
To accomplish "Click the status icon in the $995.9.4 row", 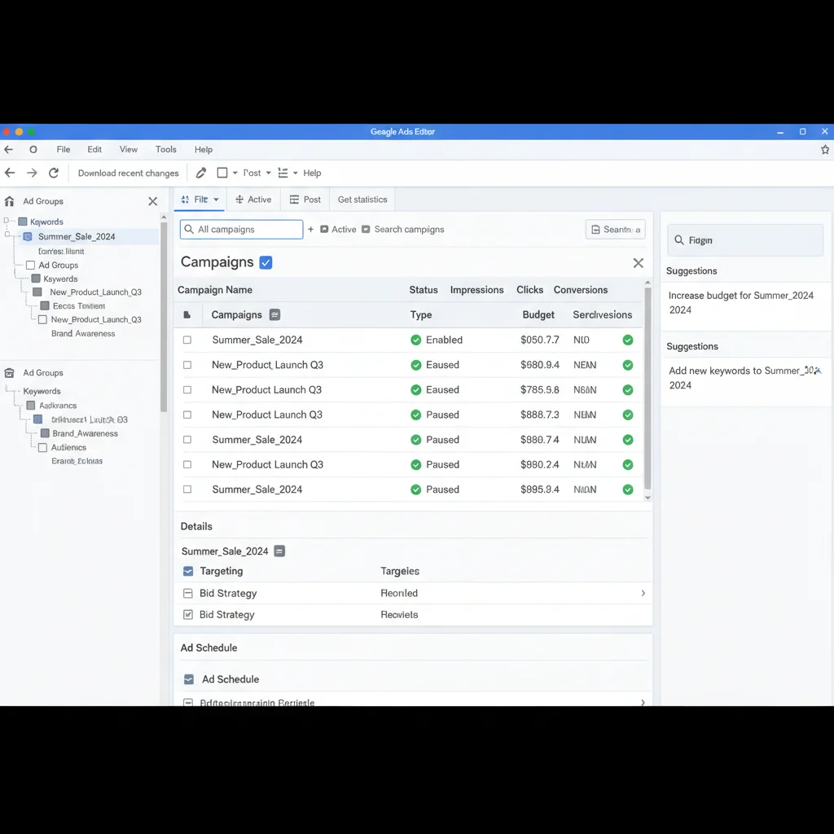I will (x=416, y=489).
